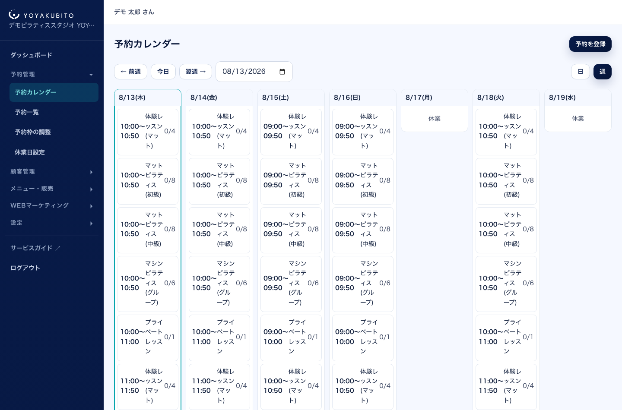622x410 pixels.
Task: Open 8/13 マットピラティス(初級) slot
Action: point(148,181)
